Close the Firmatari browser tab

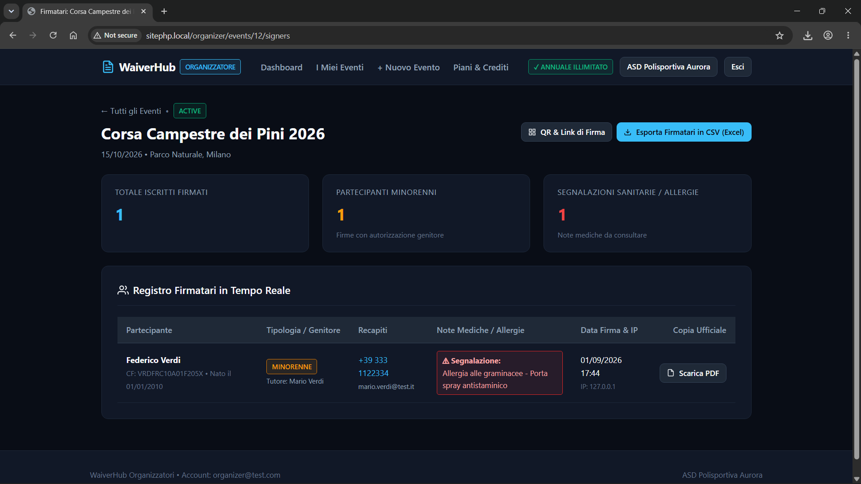pos(143,11)
